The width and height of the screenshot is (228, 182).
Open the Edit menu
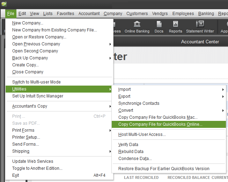click(x=22, y=14)
